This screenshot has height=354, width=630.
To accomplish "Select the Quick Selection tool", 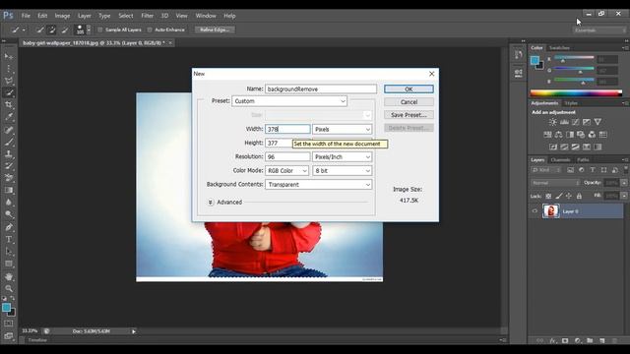I will [x=9, y=92].
